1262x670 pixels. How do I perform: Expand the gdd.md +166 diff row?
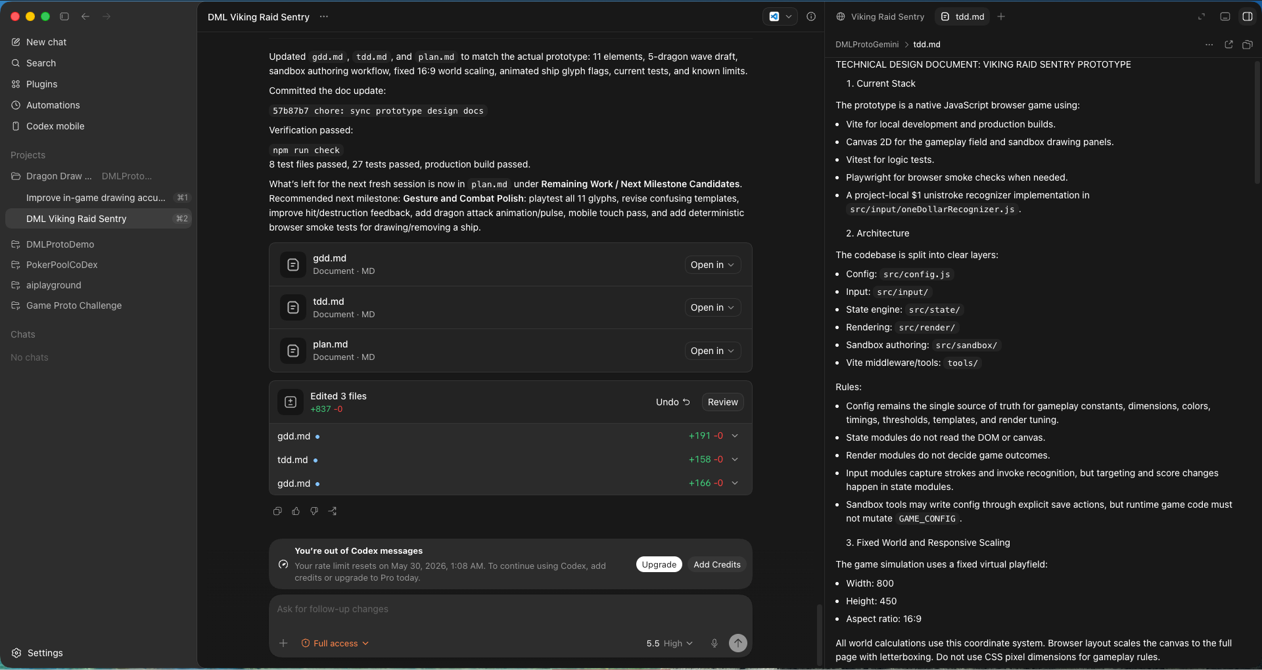click(510, 483)
